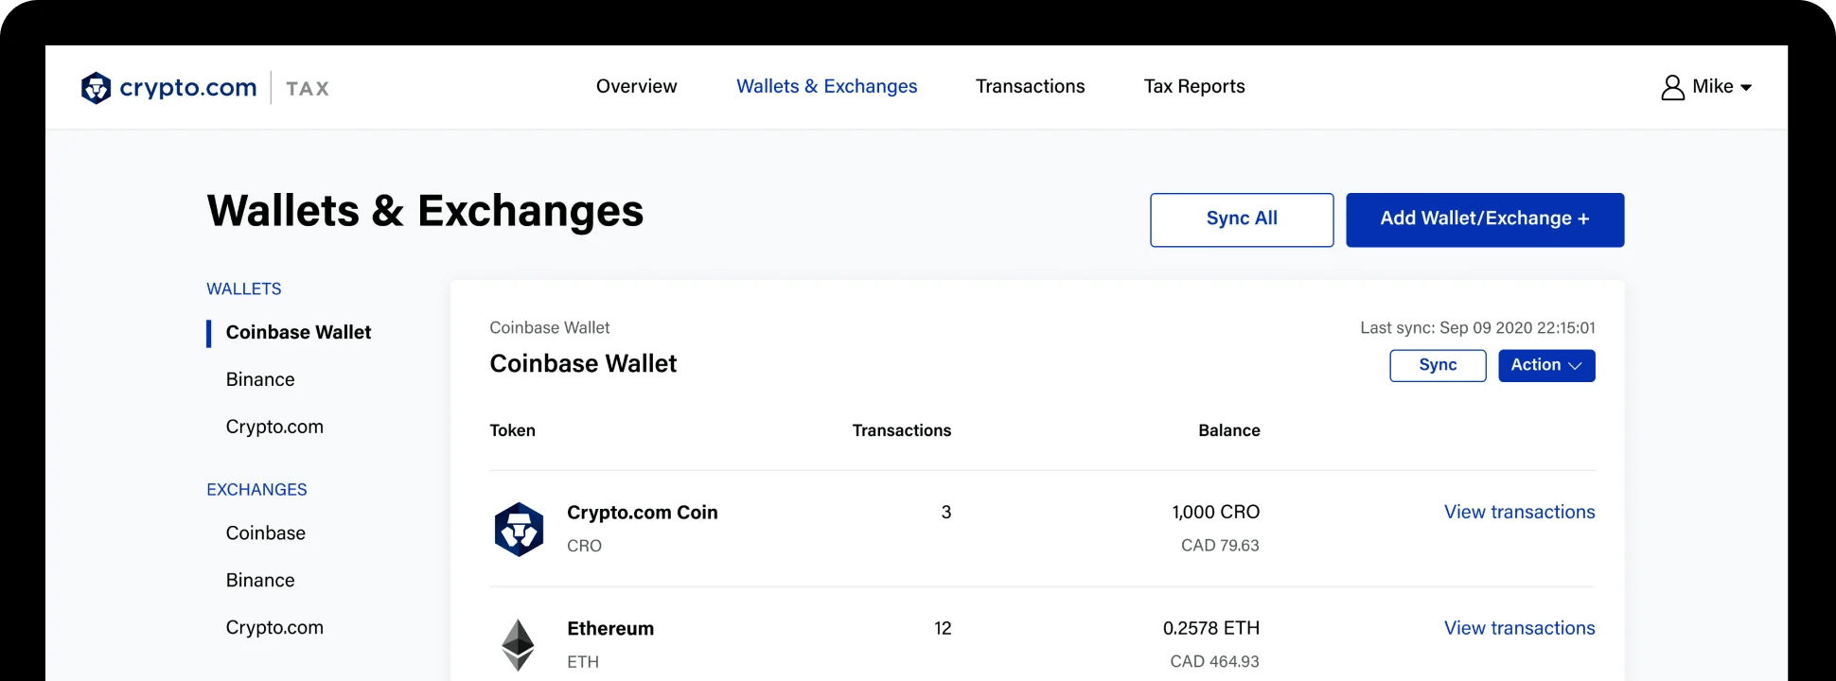The width and height of the screenshot is (1836, 681).
Task: Select Binance under Wallets sidebar
Action: tap(260, 379)
